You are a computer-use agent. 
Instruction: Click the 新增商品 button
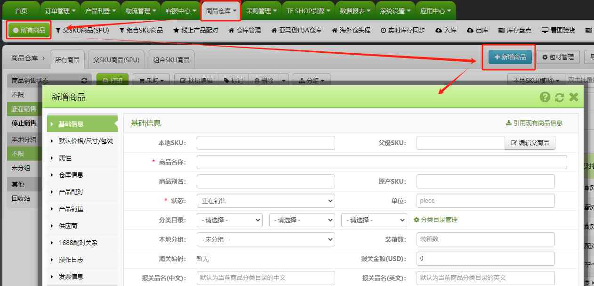(509, 57)
